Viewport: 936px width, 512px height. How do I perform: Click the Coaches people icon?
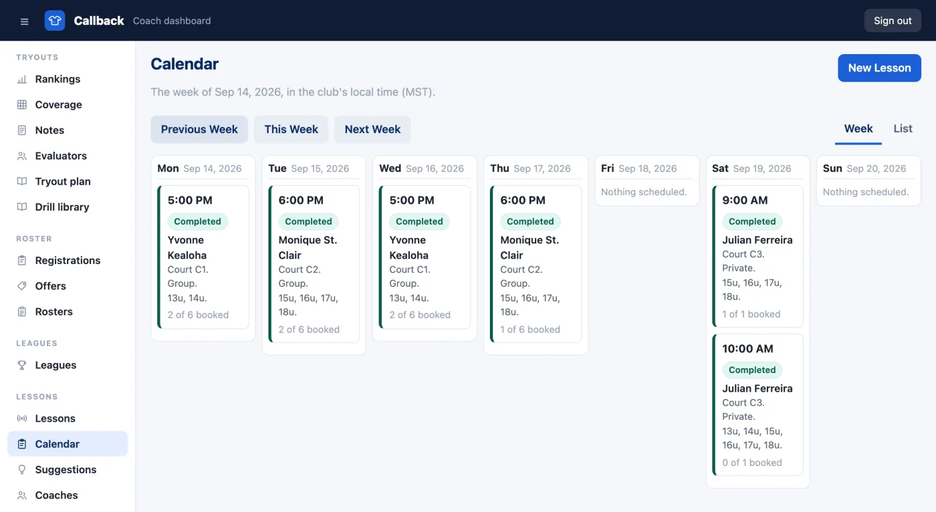pos(22,495)
